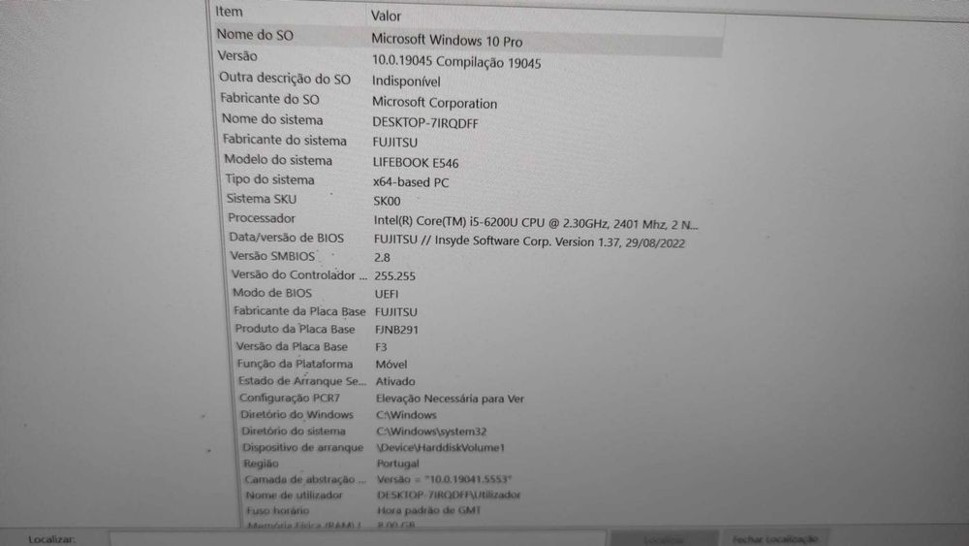Select Sistema SKU row
The image size is (969, 546).
pyautogui.click(x=262, y=199)
